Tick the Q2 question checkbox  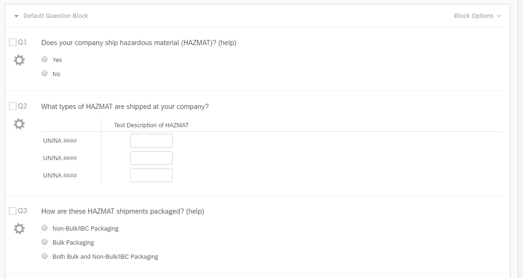pyautogui.click(x=13, y=106)
